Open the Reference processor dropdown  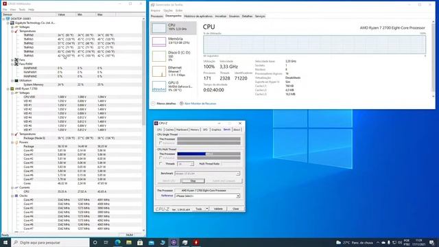pyautogui.click(x=238, y=196)
